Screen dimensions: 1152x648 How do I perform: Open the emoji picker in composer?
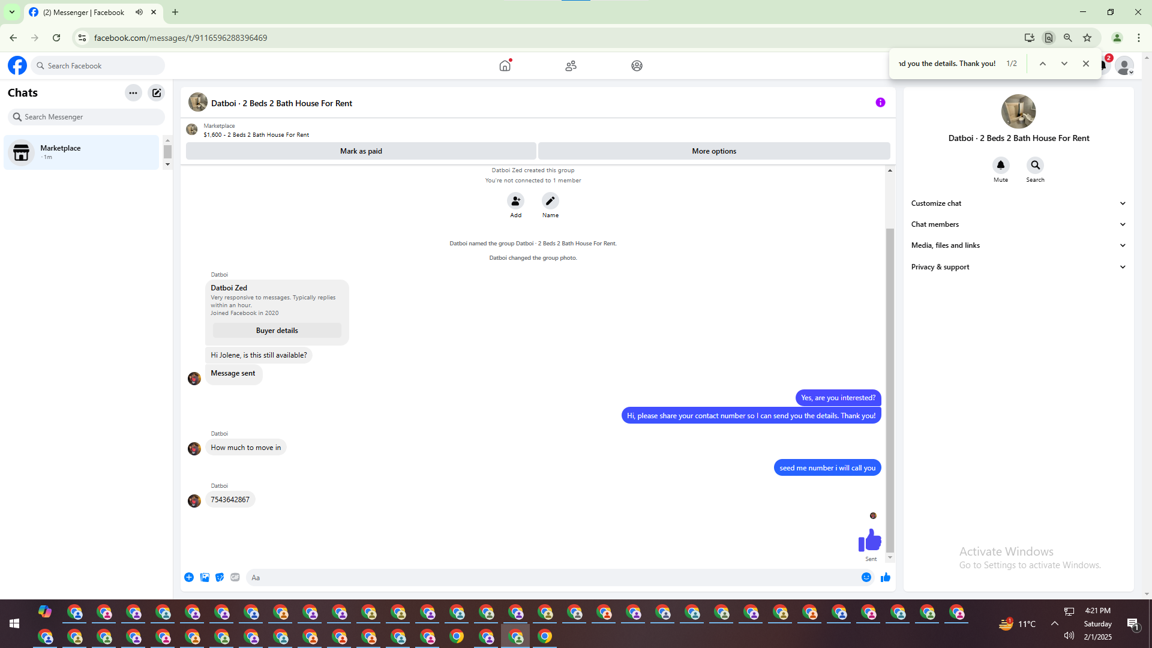(x=866, y=577)
